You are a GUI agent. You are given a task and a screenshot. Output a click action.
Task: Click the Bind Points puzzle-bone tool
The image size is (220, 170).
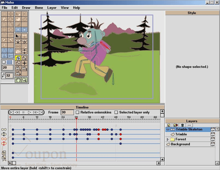click(18, 52)
